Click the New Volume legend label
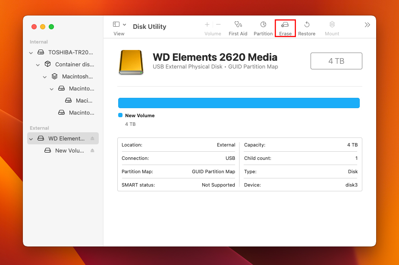399x265 pixels. point(140,115)
